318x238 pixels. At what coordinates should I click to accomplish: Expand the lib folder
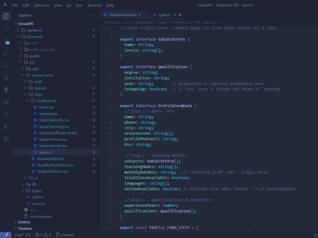[56, 184]
